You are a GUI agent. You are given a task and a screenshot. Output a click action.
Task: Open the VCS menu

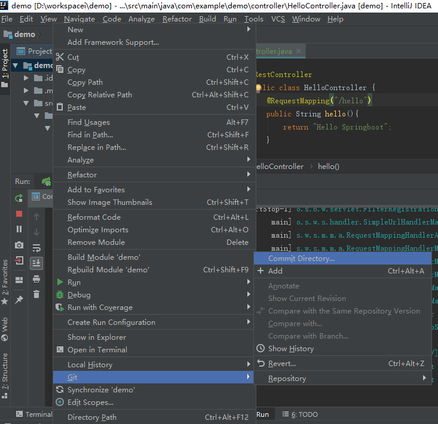[278, 19]
